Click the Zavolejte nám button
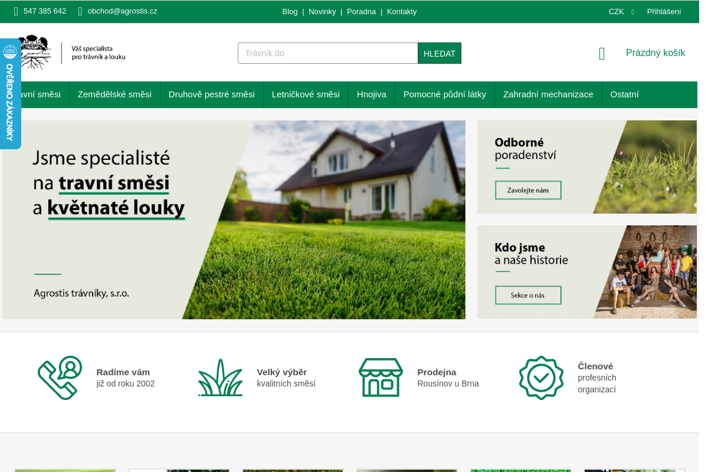708x472 pixels. 527,190
